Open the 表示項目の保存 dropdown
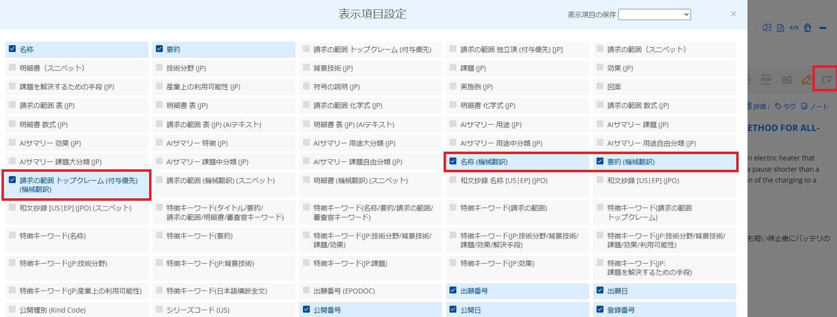Viewport: 837px width, 317px height. (654, 15)
